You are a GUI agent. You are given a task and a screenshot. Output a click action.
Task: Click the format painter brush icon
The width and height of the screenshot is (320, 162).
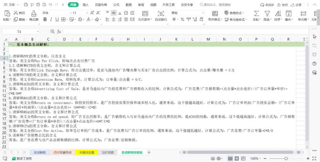(x=34, y=13)
